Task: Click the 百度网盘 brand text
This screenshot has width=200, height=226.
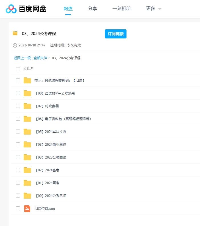Action: tap(32, 9)
